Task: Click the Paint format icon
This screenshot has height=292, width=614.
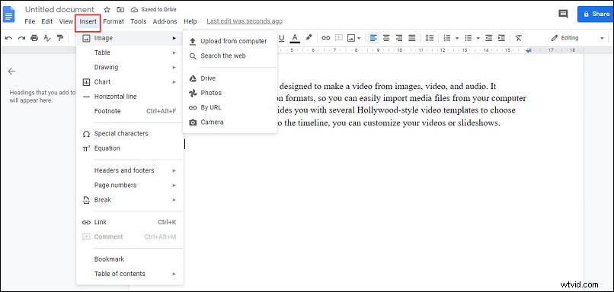Action: click(60, 38)
